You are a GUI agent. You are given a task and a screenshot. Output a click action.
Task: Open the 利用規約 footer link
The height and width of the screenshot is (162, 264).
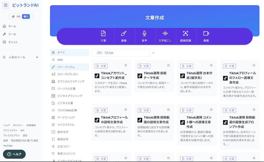(x=31, y=125)
